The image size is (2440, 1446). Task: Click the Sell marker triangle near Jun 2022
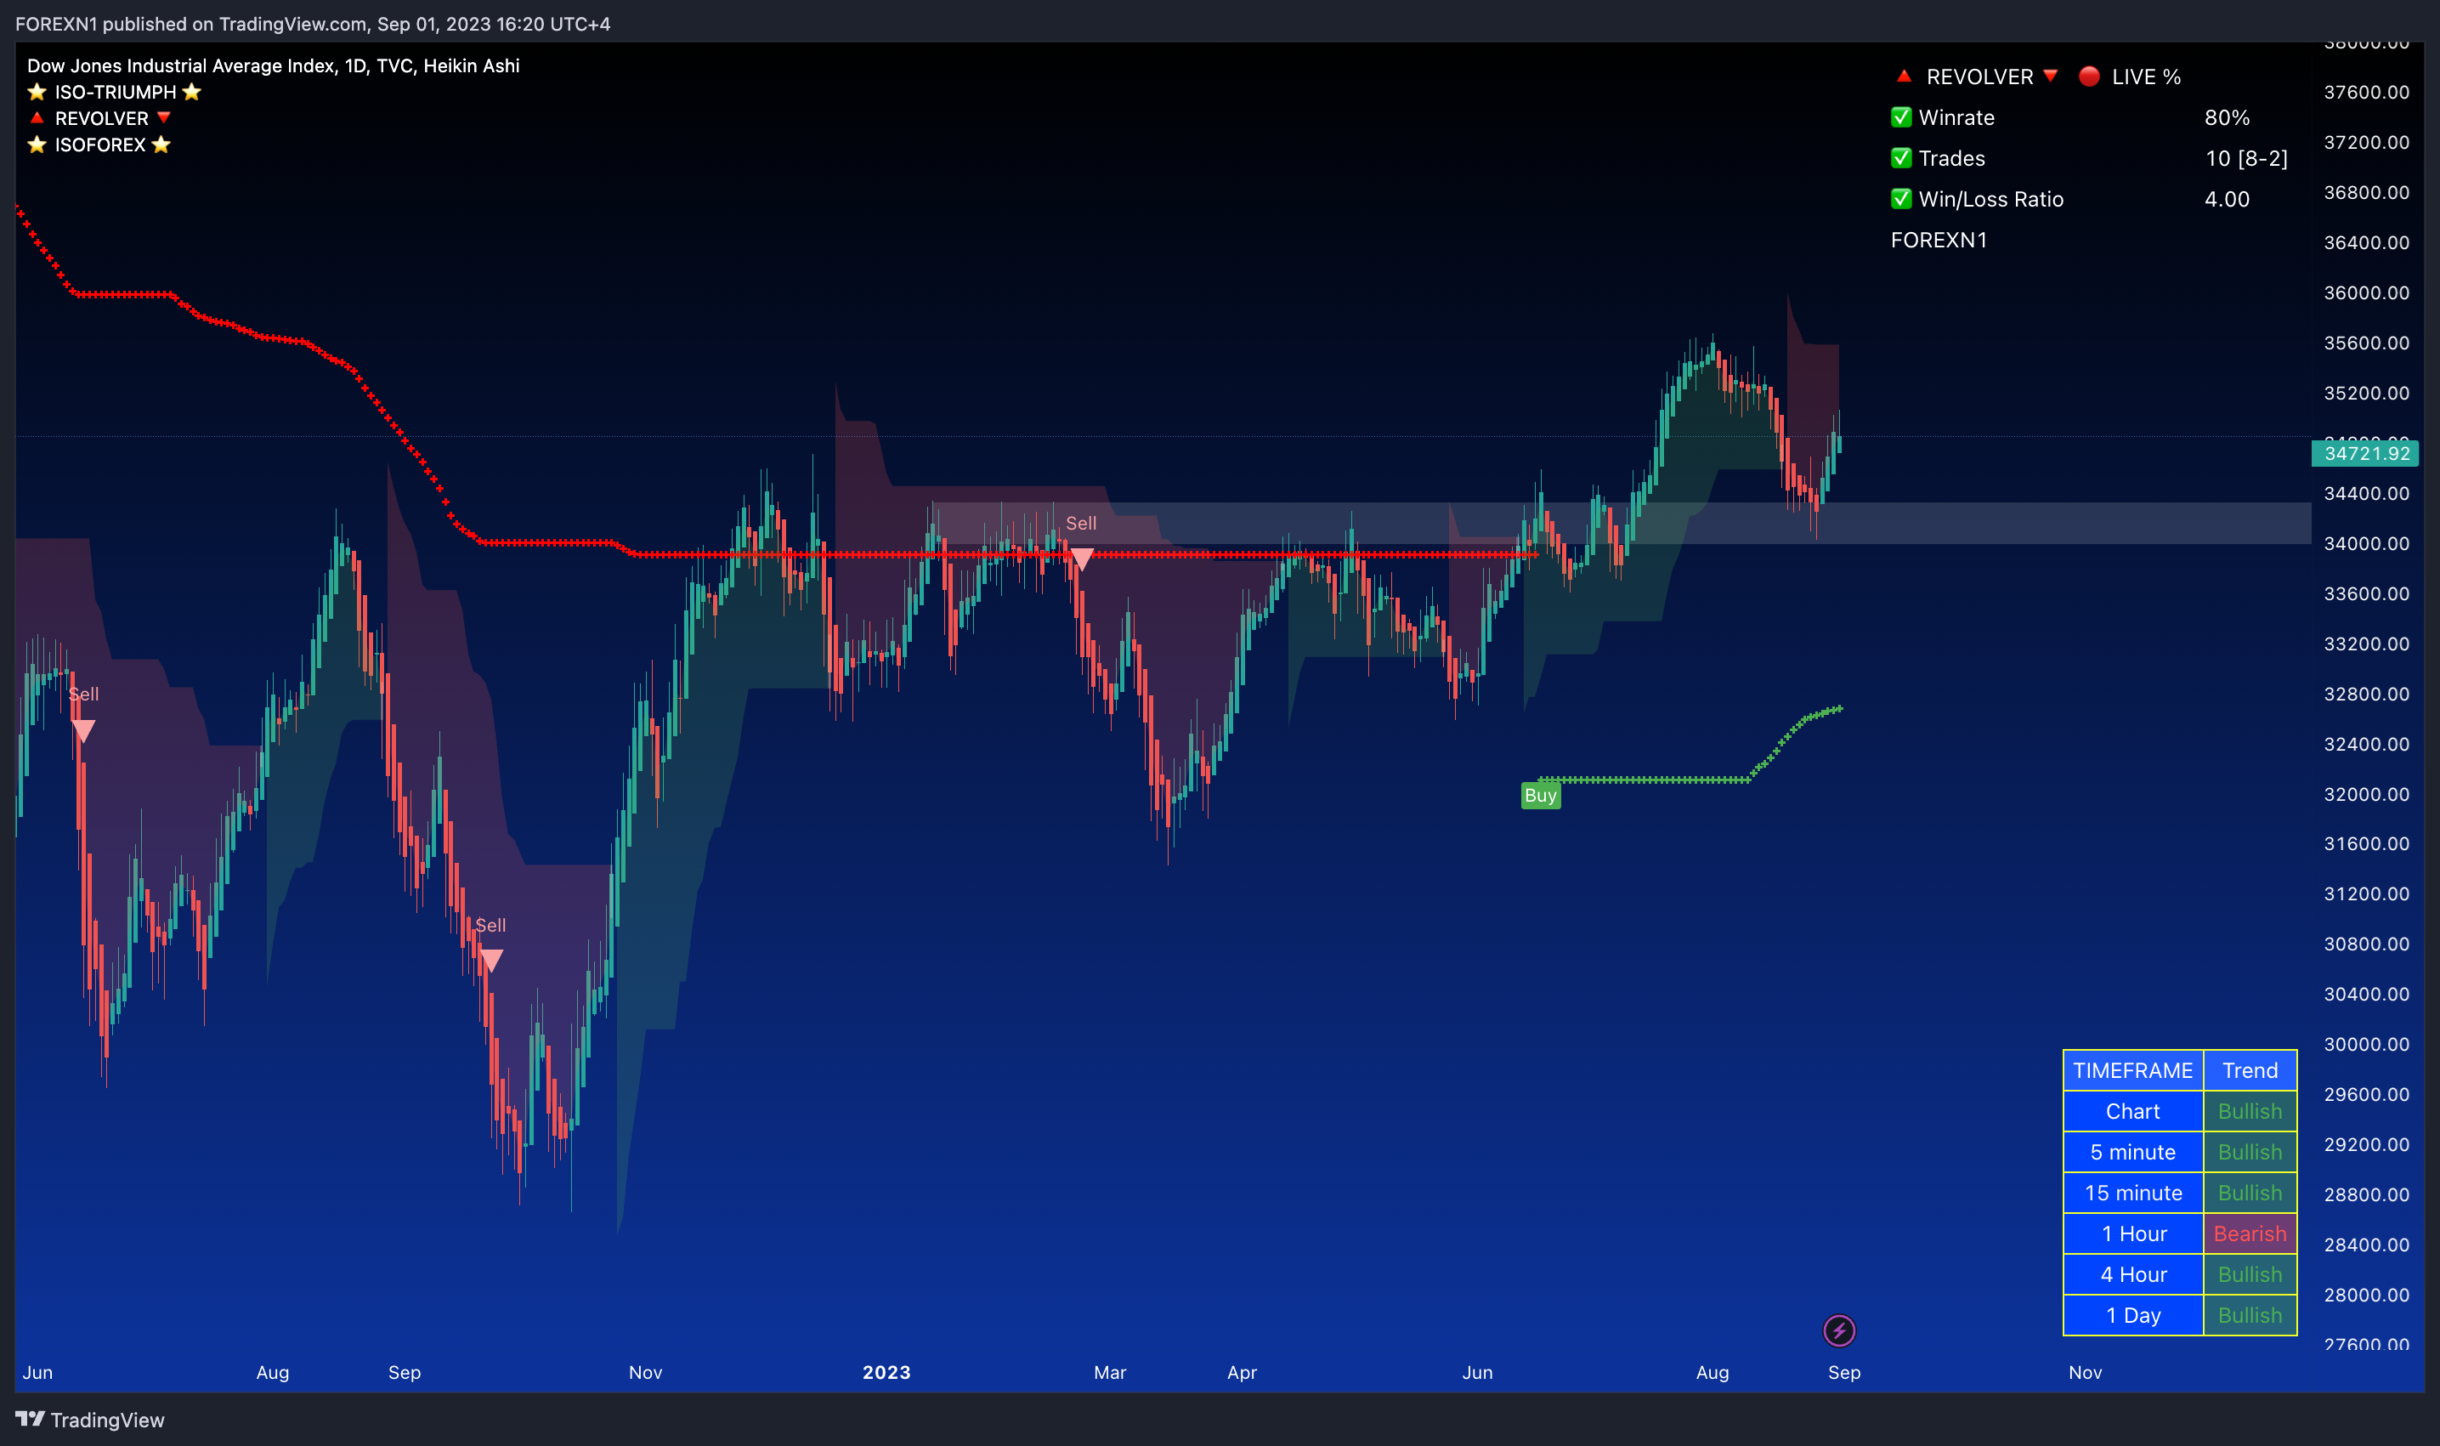click(84, 731)
